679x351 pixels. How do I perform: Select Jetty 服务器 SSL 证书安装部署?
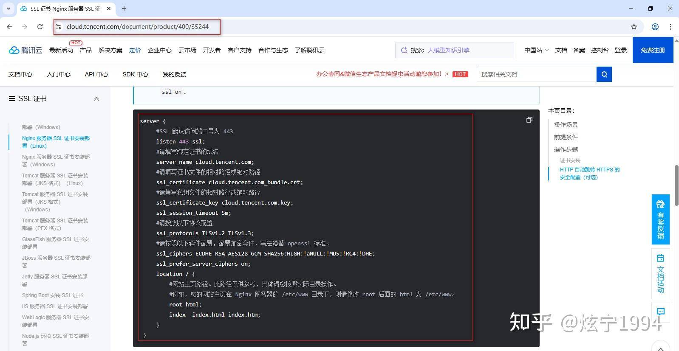pyautogui.click(x=54, y=280)
